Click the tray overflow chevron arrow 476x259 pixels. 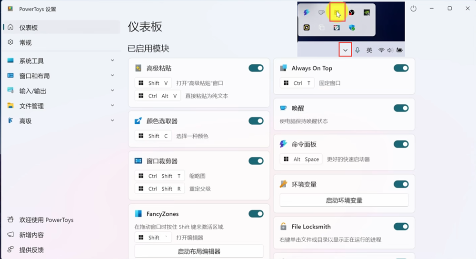(345, 50)
